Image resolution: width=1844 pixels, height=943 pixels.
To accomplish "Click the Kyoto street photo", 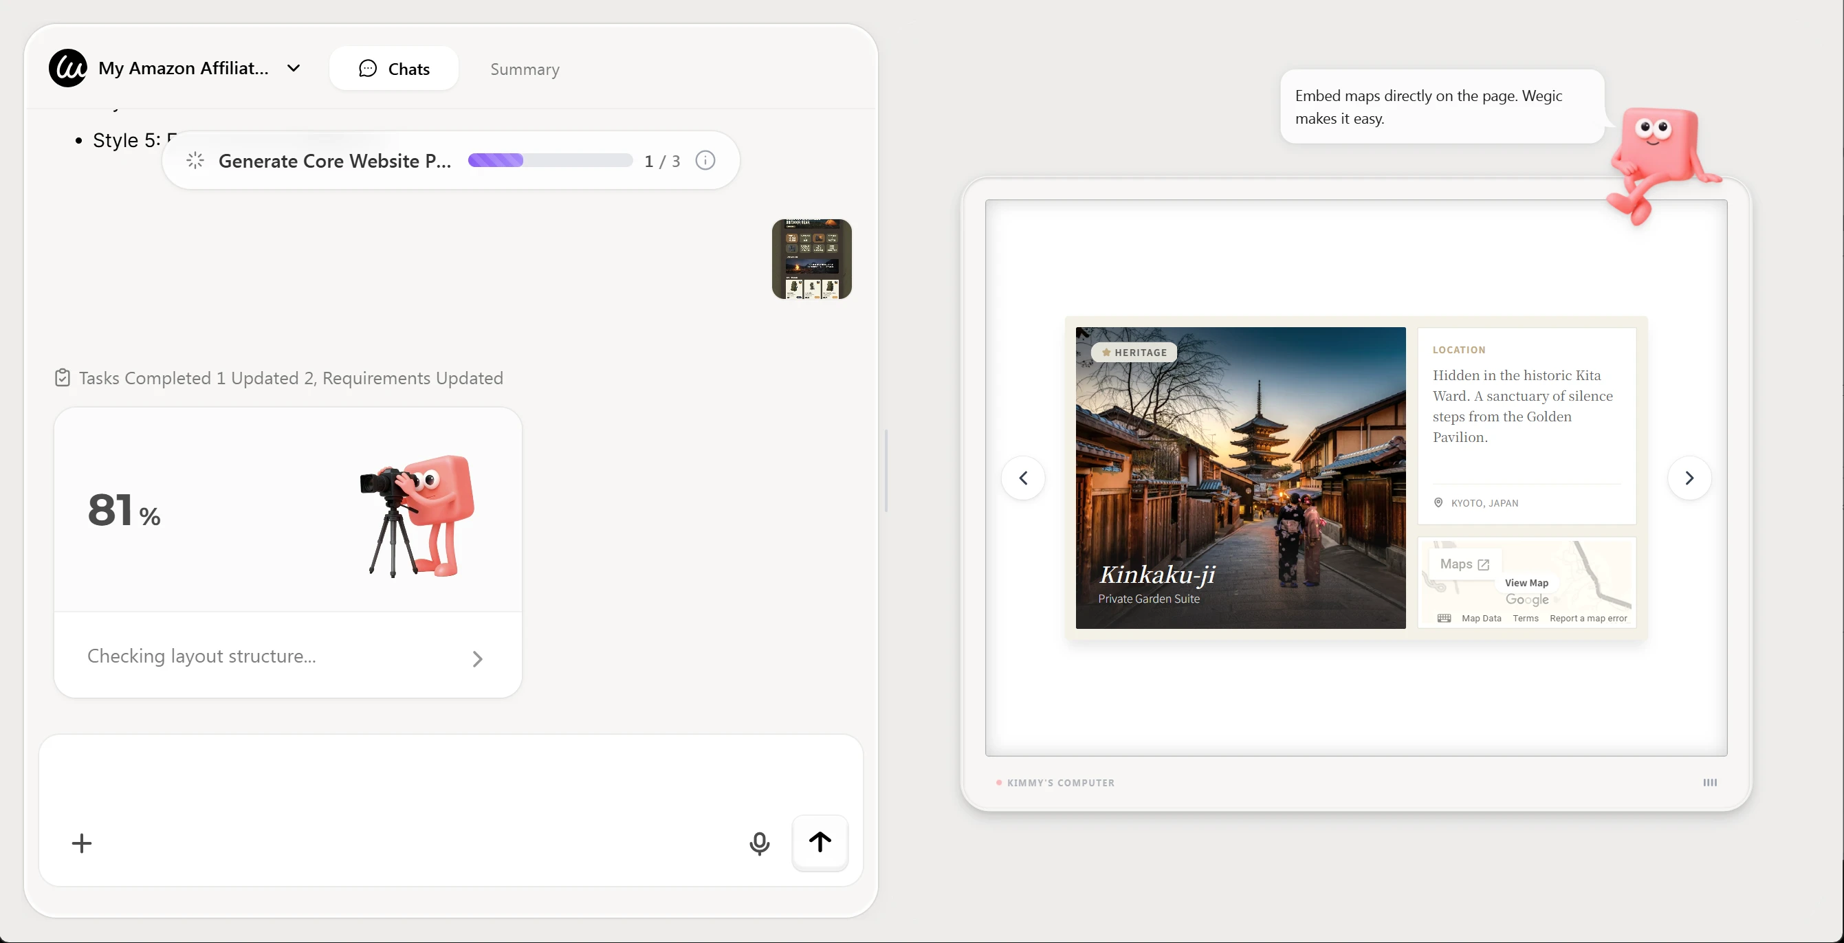I will 1240,478.
